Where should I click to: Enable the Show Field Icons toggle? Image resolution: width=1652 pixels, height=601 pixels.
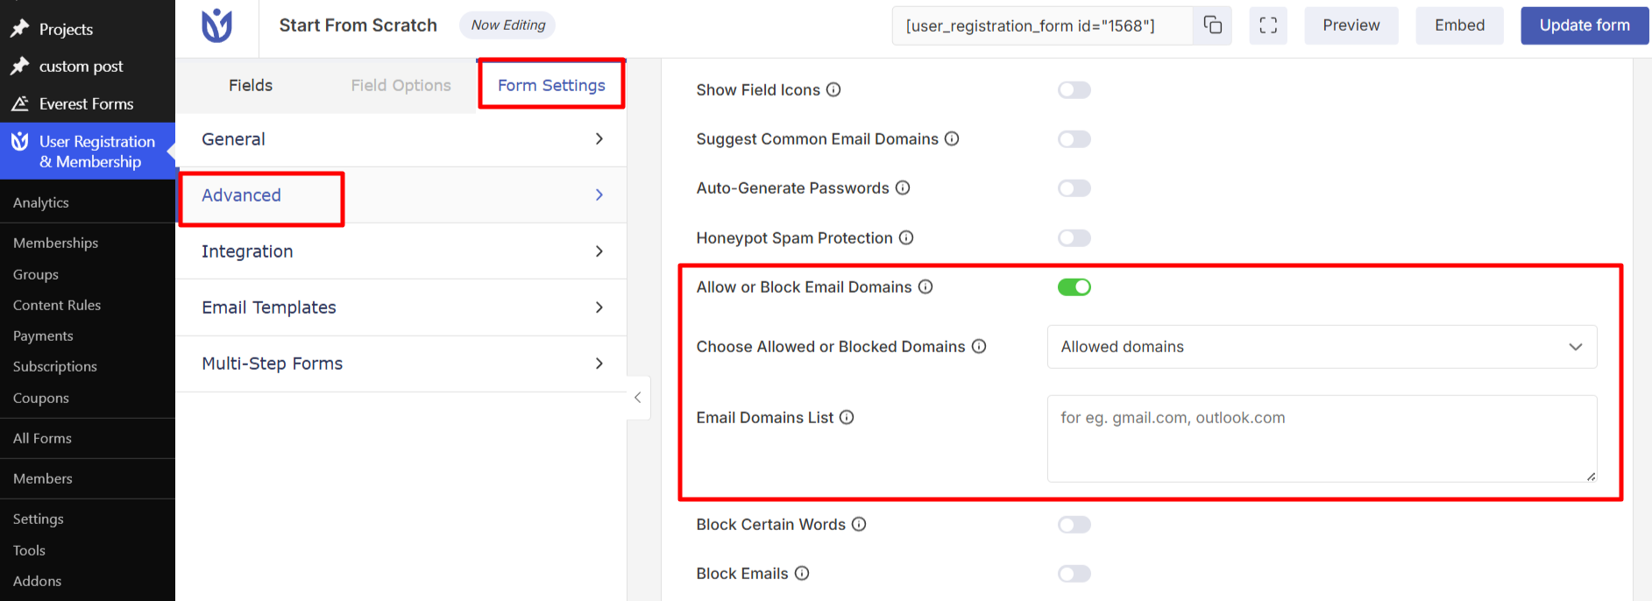click(1074, 90)
